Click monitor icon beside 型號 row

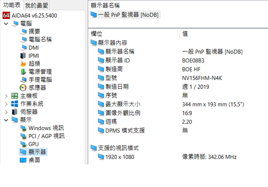[x=101, y=78]
